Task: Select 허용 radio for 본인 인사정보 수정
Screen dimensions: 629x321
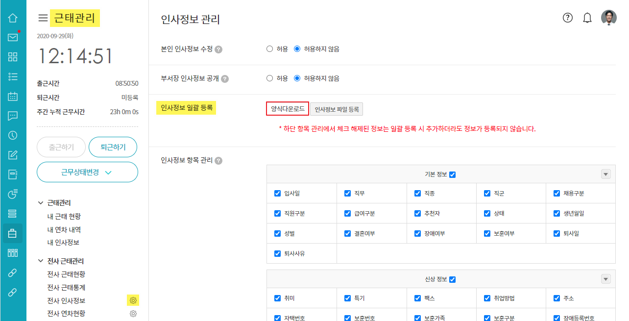Action: 269,49
